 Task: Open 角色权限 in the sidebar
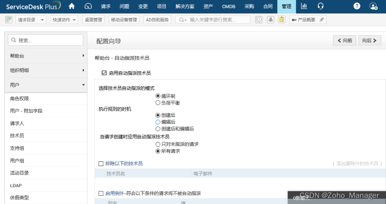point(46,98)
